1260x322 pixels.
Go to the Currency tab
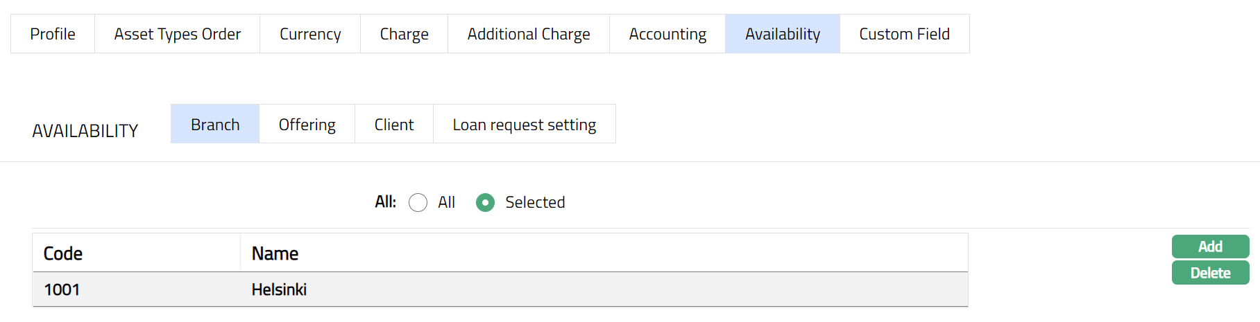[310, 34]
